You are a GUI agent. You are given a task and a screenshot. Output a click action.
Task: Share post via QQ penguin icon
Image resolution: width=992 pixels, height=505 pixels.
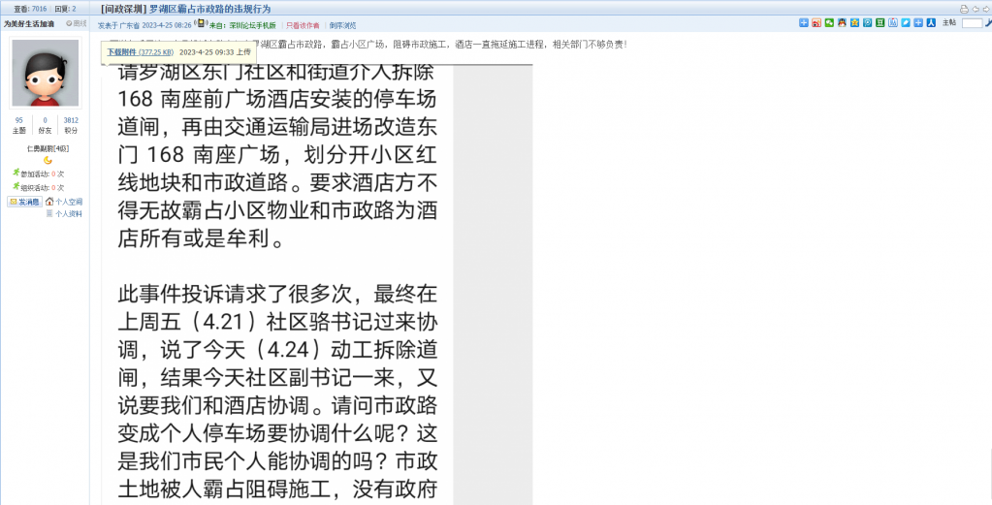842,22
